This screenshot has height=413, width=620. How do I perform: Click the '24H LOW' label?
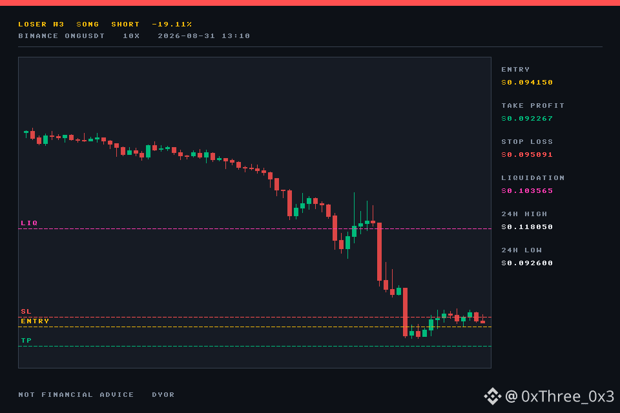pyautogui.click(x=522, y=250)
